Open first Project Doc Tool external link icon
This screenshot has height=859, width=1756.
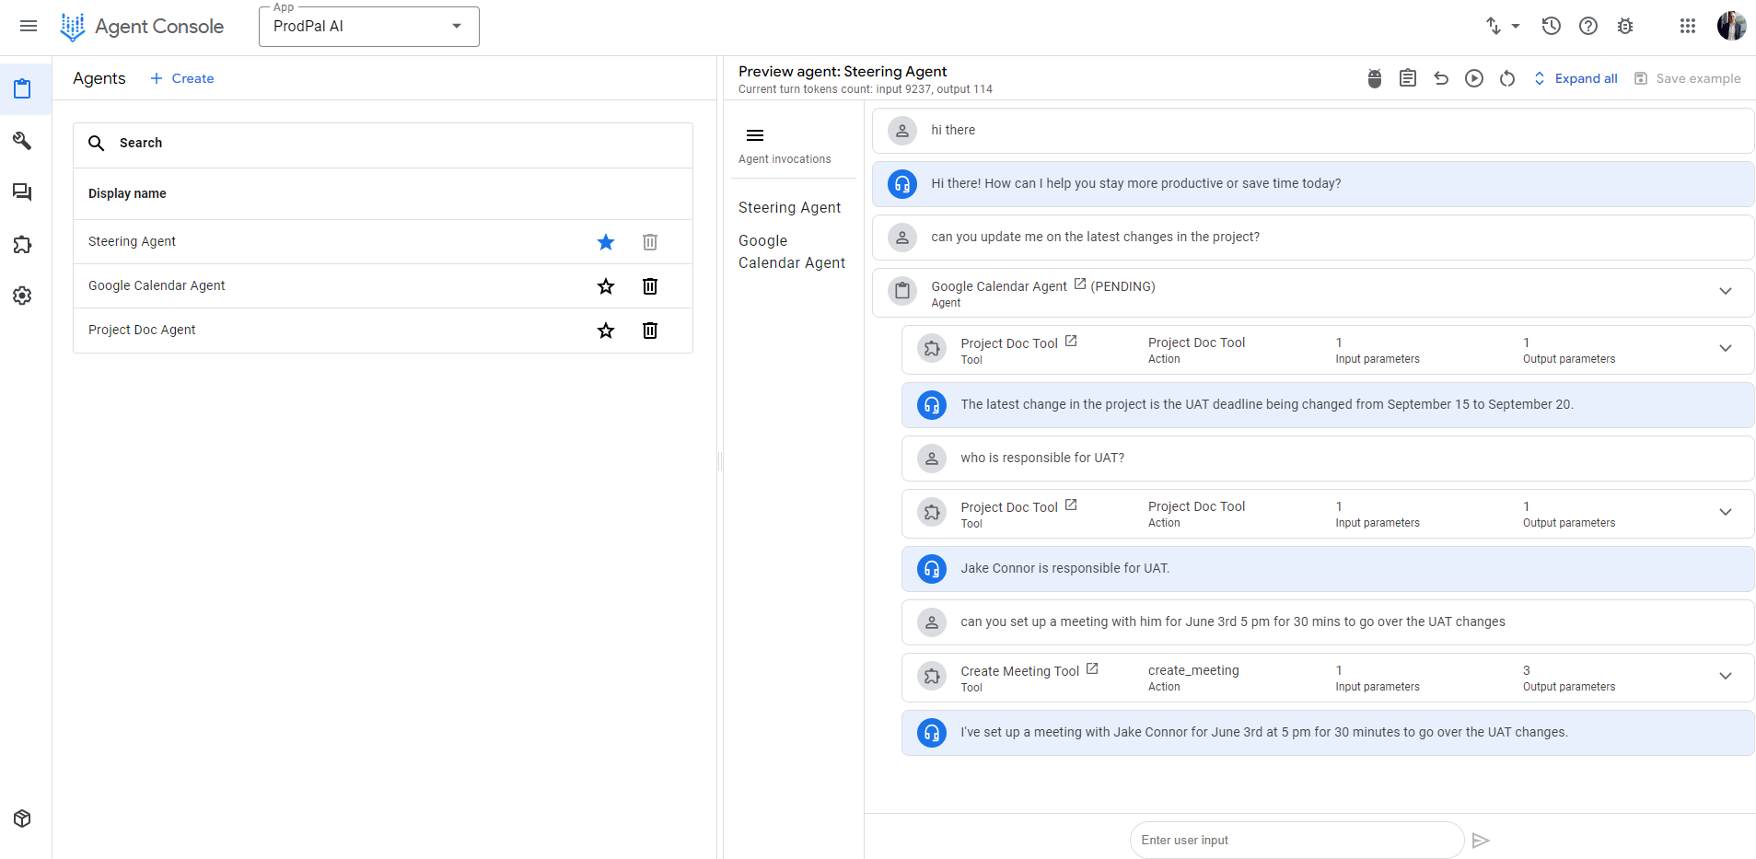pyautogui.click(x=1071, y=341)
